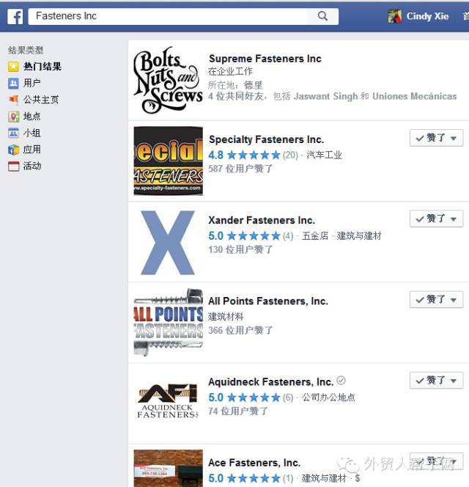469x487 pixels.
Task: Click All Points Fasteners logo thumbnail
Action: point(169,323)
